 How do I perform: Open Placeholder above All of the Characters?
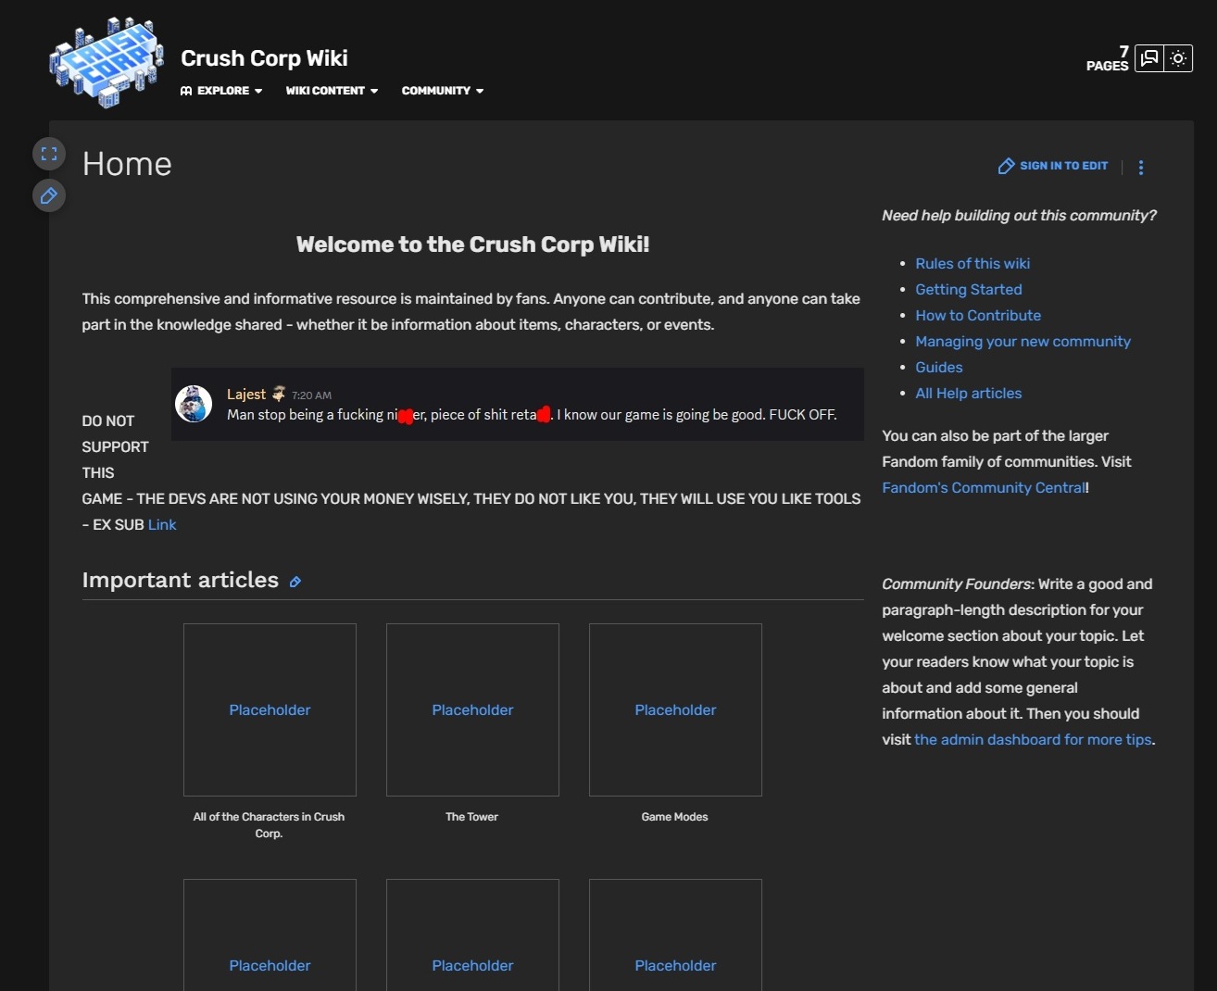[270, 710]
